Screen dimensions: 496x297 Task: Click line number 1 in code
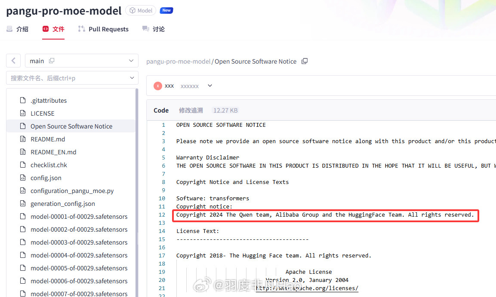163,125
